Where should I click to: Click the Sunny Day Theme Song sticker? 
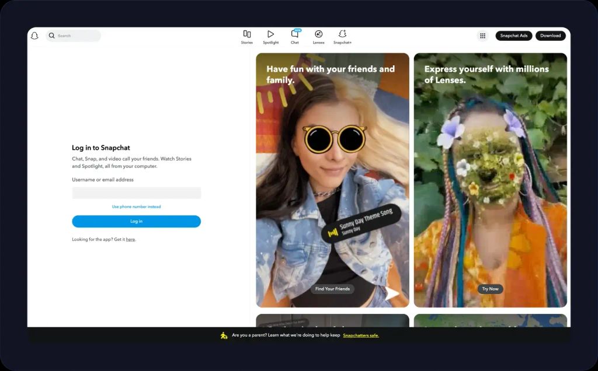362,223
